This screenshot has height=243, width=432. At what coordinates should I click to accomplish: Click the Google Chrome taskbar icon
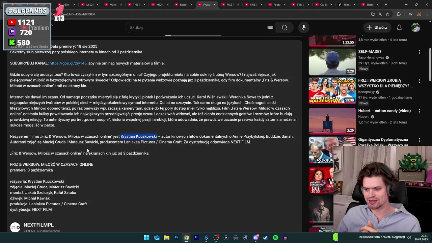tap(186, 238)
